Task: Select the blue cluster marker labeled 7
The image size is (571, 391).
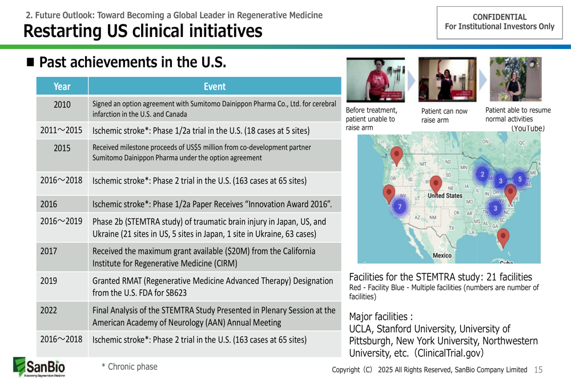Action: pyautogui.click(x=400, y=206)
